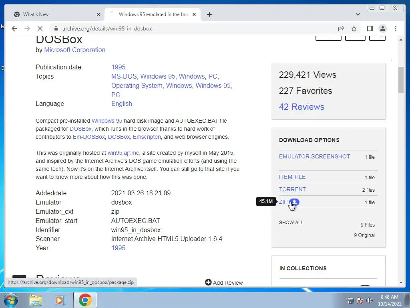
Task: Click the network tray icon
Action: (x=350, y=300)
